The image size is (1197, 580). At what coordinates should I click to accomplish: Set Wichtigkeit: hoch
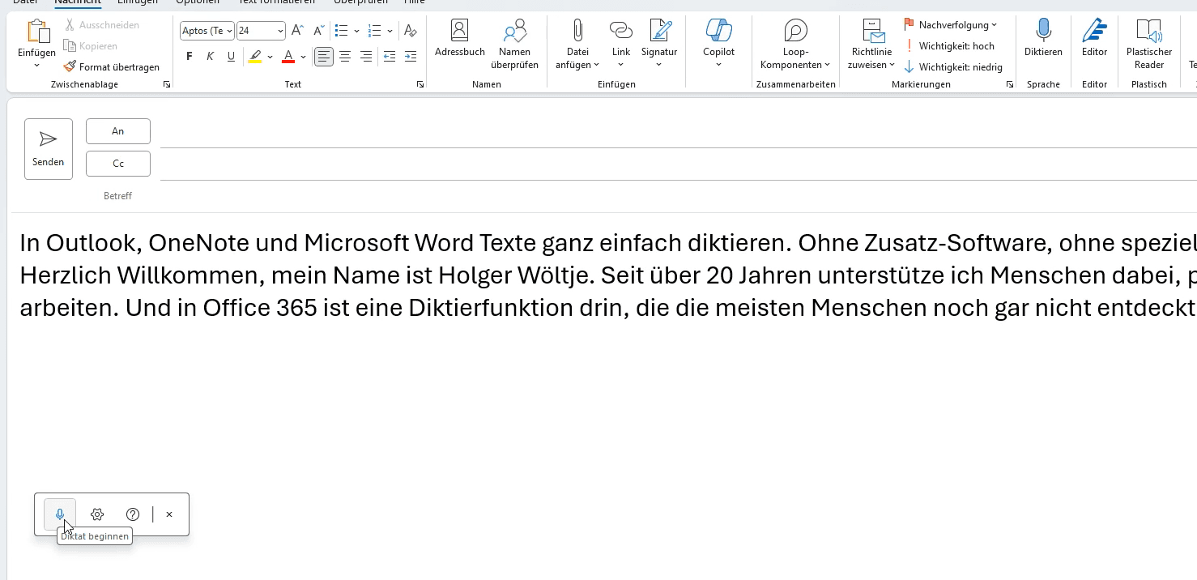[x=949, y=46]
